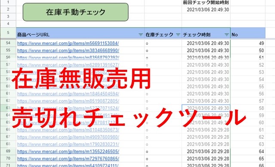Select cell with No value 65

point(248,158)
